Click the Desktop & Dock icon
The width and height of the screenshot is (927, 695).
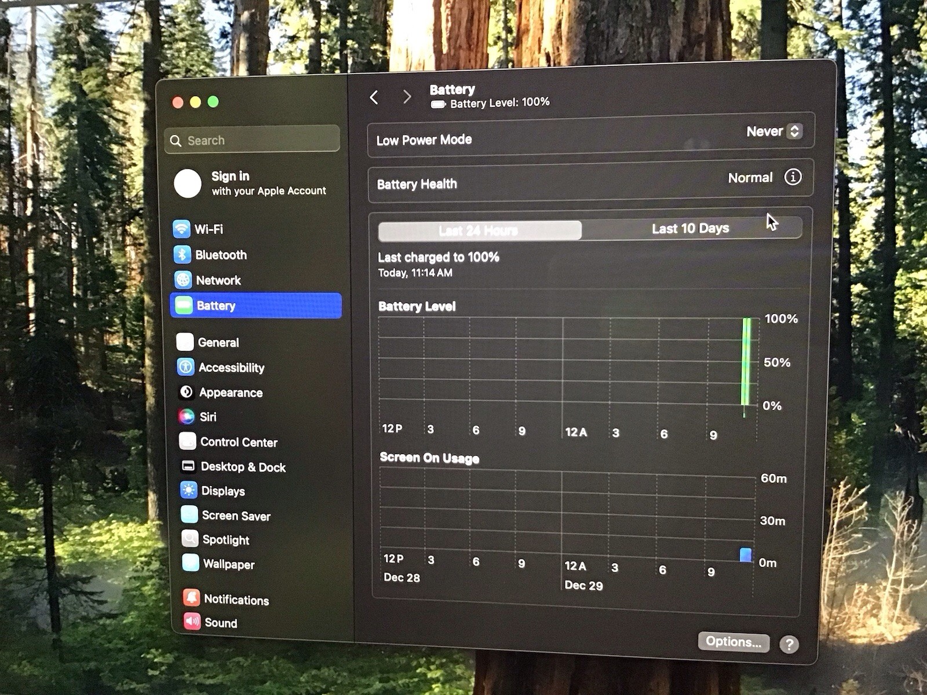tap(188, 466)
